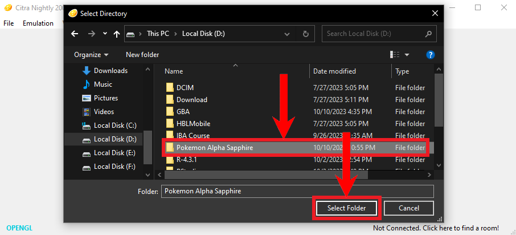Open the recent locations dropdown arrow
The width and height of the screenshot is (516, 235).
[x=105, y=34]
